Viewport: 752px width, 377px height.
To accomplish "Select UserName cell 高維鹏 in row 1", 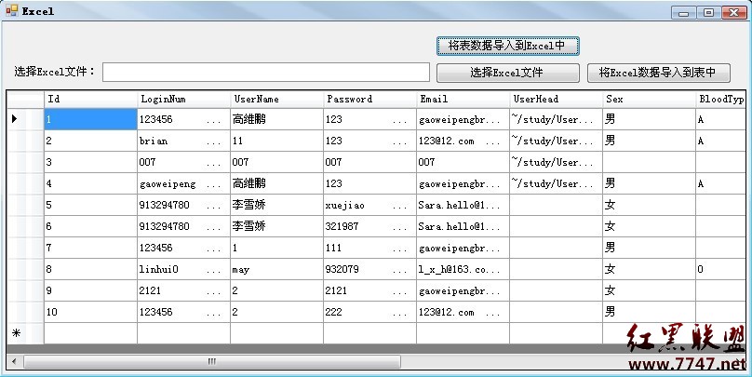I will coord(276,119).
